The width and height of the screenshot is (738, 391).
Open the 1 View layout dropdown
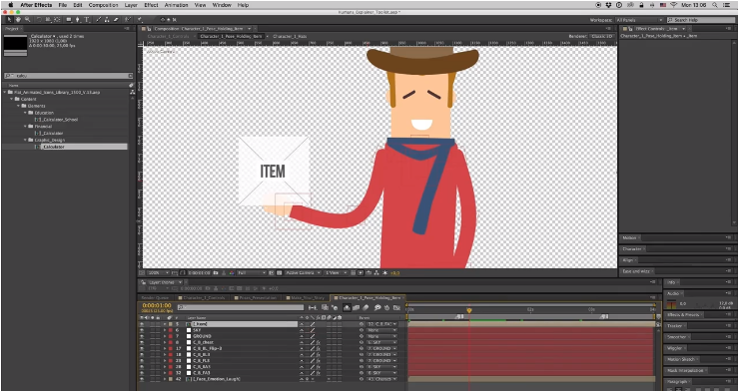click(x=337, y=272)
